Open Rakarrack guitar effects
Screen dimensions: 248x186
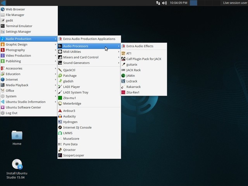[x=144, y=87]
